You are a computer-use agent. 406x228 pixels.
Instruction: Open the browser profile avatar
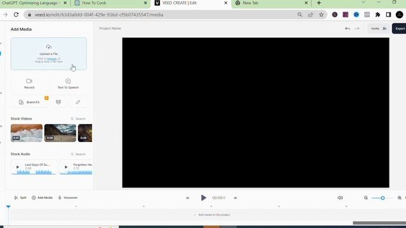click(x=400, y=15)
